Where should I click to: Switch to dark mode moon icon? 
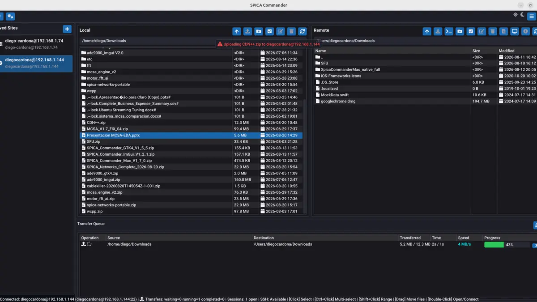coord(522,15)
